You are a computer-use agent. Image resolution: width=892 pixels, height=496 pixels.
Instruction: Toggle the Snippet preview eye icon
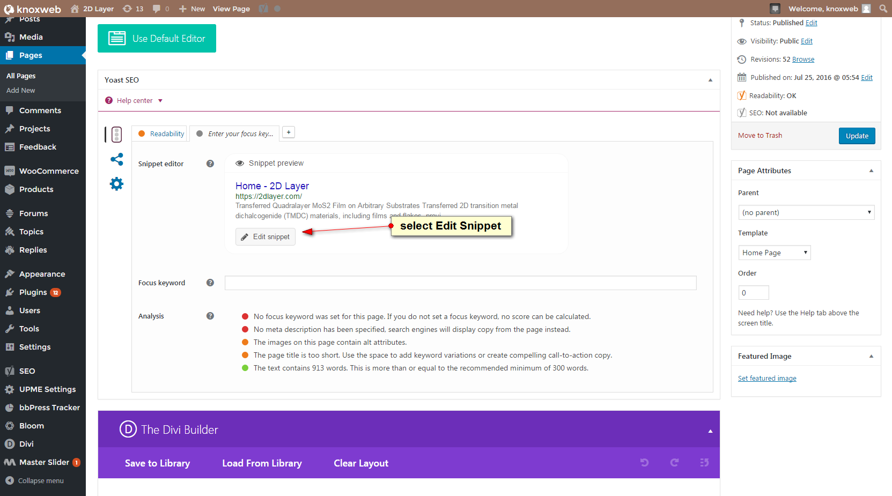point(240,163)
